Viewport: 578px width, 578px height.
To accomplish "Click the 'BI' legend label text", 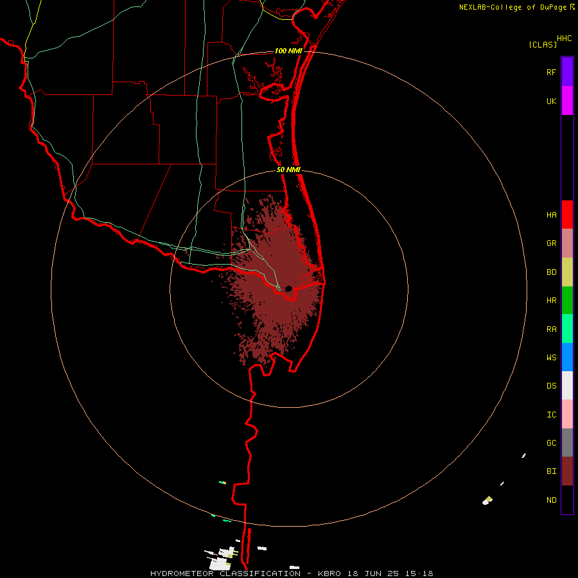I will click(551, 471).
